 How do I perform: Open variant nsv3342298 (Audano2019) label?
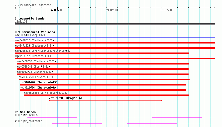pyautogui.click(x=36, y=77)
